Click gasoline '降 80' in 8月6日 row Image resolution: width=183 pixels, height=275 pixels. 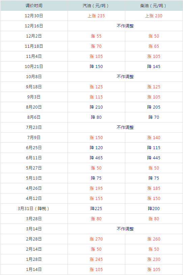point(96,117)
